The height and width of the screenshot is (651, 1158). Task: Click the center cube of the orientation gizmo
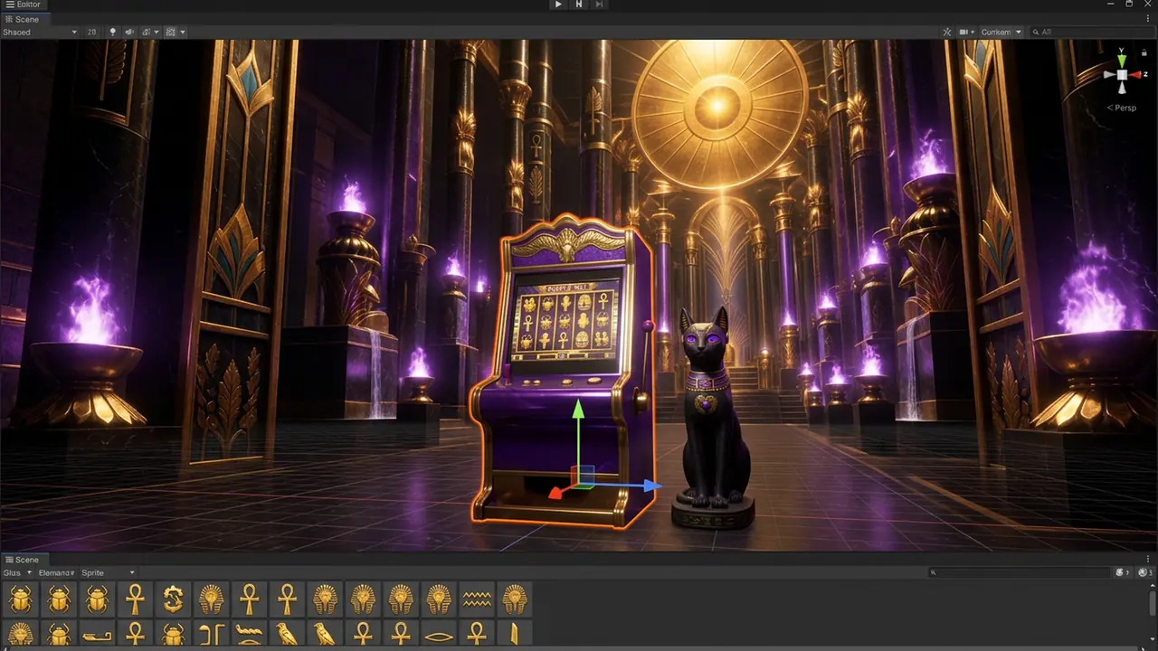(1122, 75)
